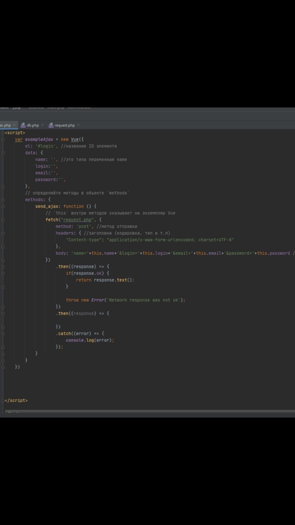Click the comment 'метод отправки'
Viewport: 295px width, 525px height.
pyautogui.click(x=117, y=226)
